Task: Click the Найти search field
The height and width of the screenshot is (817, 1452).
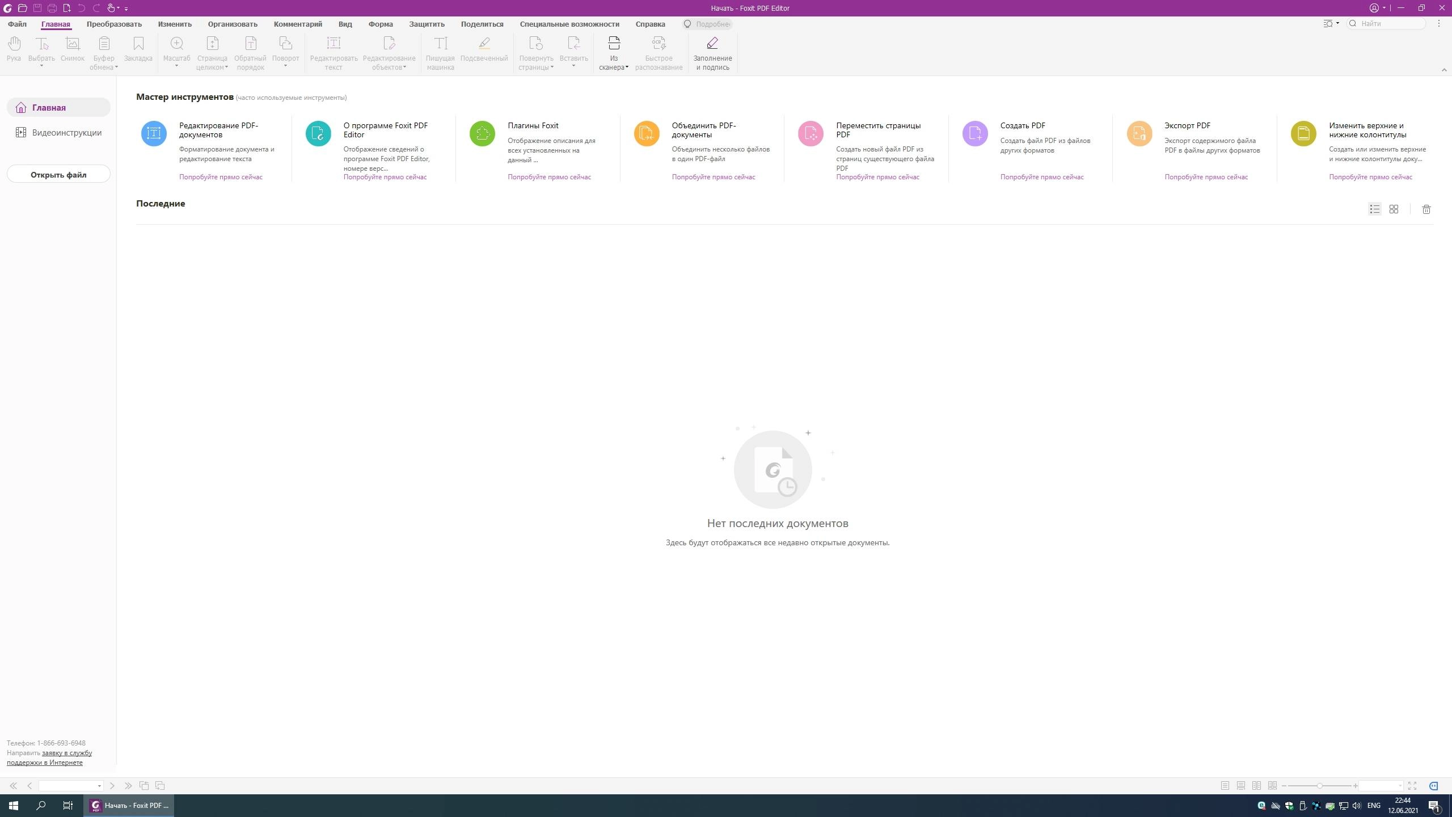Action: coord(1386,23)
